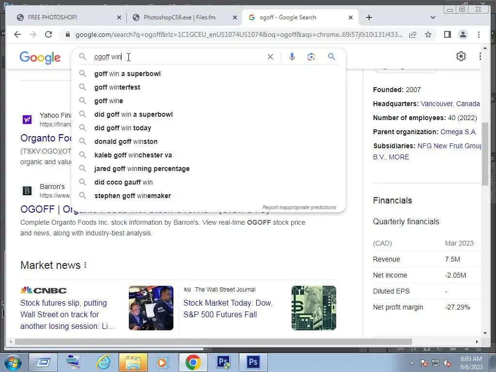Click the Yahoo Finance favicon

[x=27, y=120]
